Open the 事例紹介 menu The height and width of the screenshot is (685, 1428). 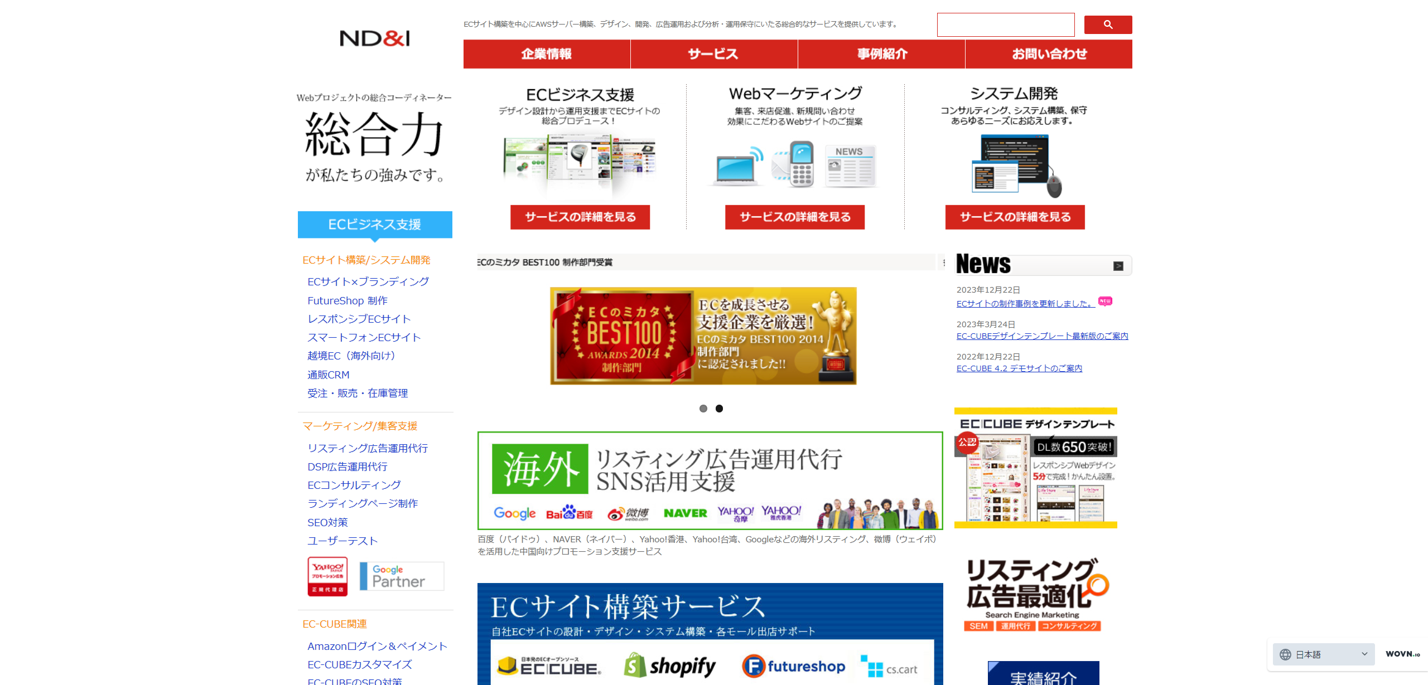(x=881, y=54)
